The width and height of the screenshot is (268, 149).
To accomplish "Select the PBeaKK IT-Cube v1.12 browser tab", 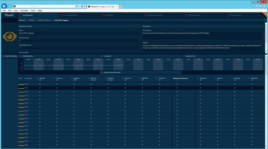I will [x=103, y=6].
